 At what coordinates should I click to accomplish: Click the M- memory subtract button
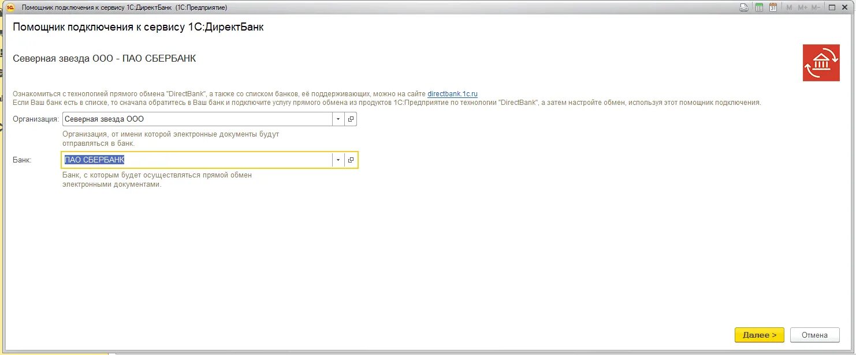point(816,7)
